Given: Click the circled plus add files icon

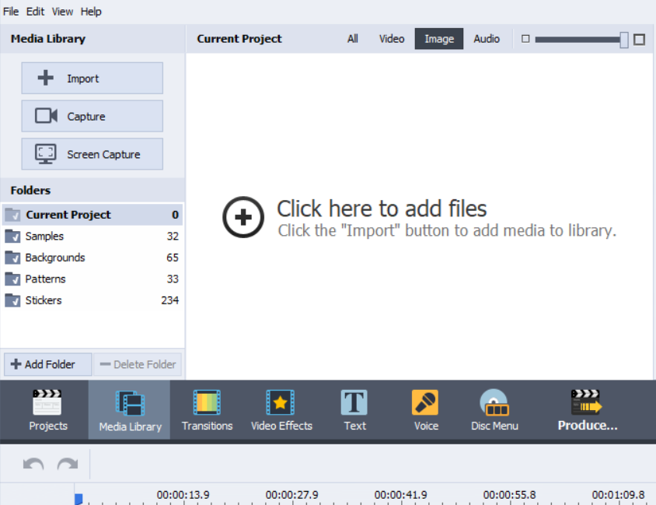Looking at the screenshot, I should [243, 217].
